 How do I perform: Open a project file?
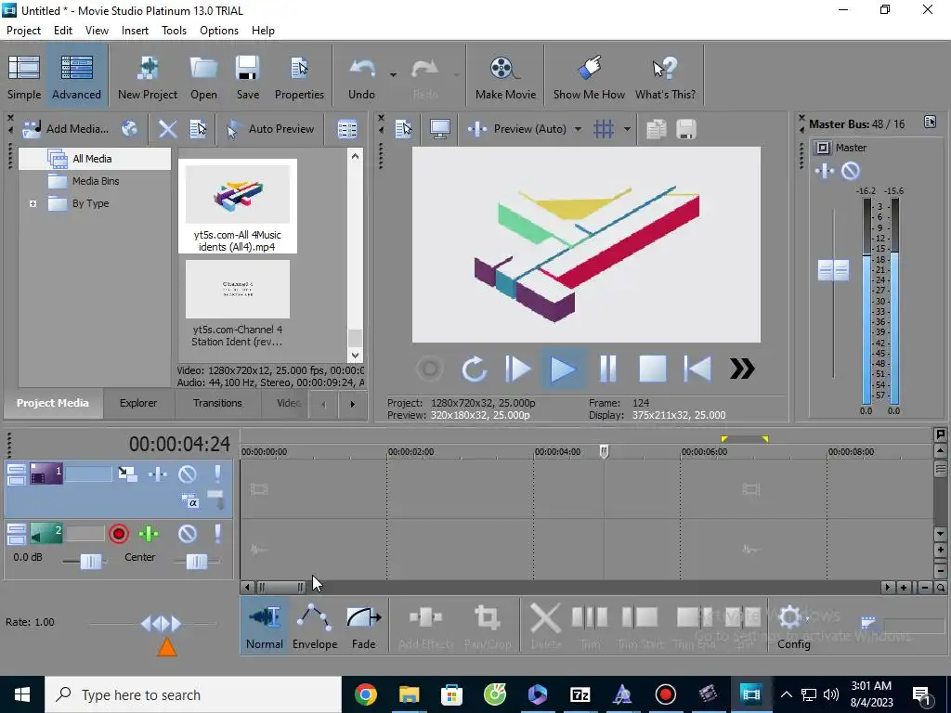(203, 76)
